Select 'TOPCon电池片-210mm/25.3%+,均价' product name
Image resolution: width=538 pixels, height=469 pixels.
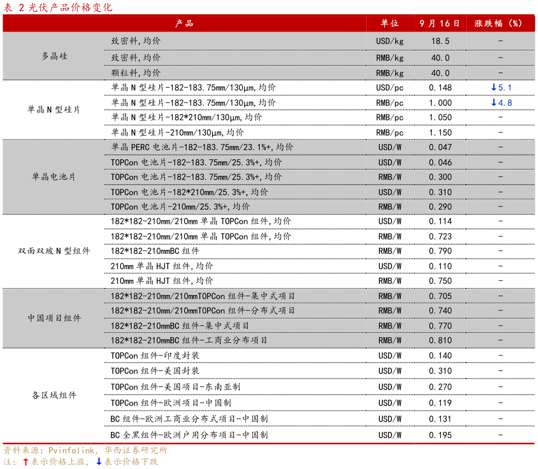point(180,207)
